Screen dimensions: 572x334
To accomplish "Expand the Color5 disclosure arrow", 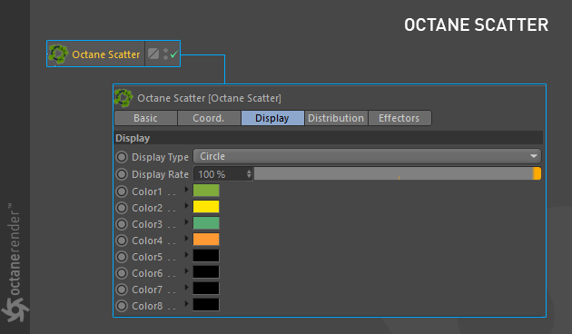I will (186, 254).
